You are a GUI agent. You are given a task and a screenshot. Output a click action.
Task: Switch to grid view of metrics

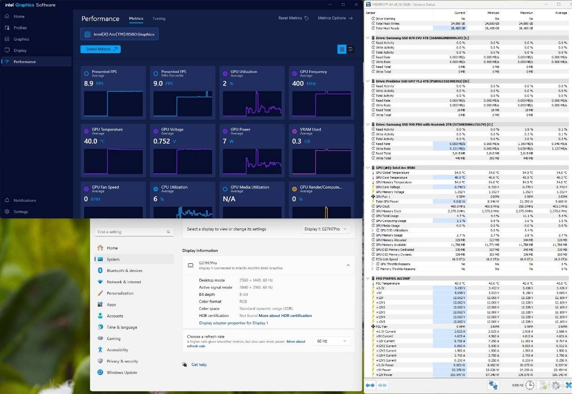(341, 49)
